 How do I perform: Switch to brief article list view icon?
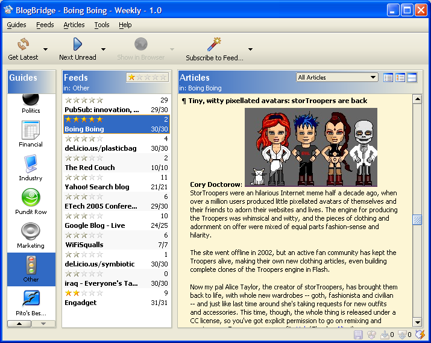pos(388,78)
